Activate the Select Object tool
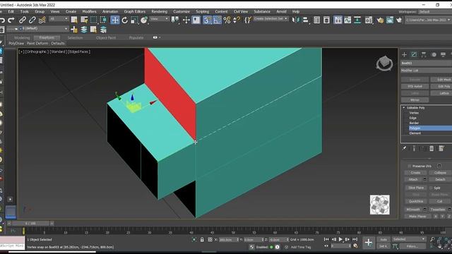The image size is (452, 254). tap(74, 20)
